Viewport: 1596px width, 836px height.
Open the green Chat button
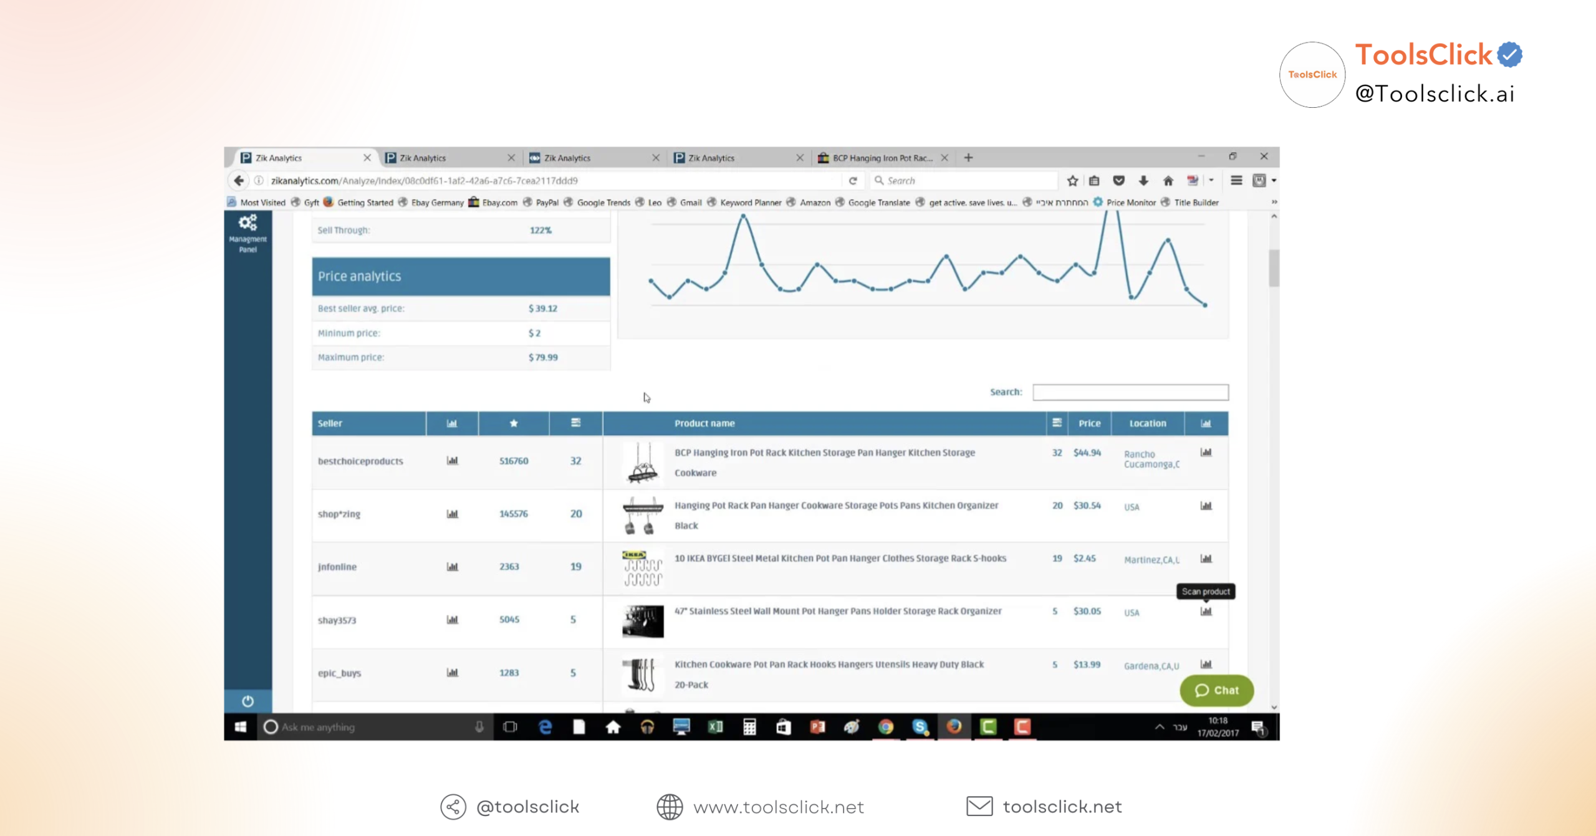pyautogui.click(x=1216, y=690)
